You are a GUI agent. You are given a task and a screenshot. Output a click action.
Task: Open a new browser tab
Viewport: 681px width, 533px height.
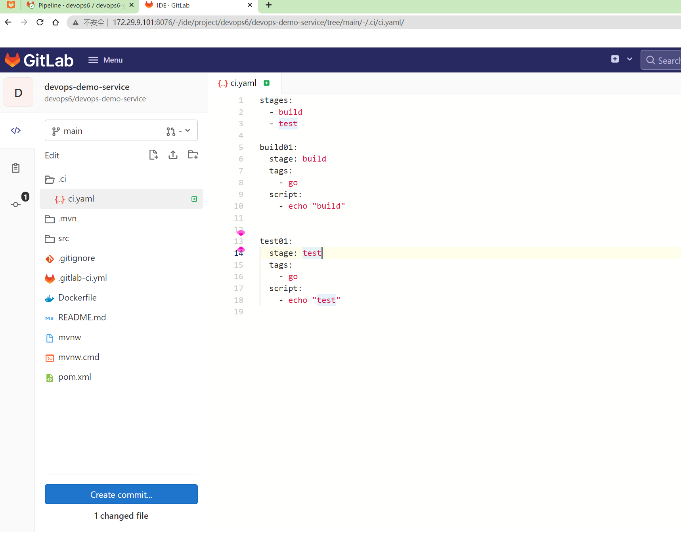tap(268, 5)
